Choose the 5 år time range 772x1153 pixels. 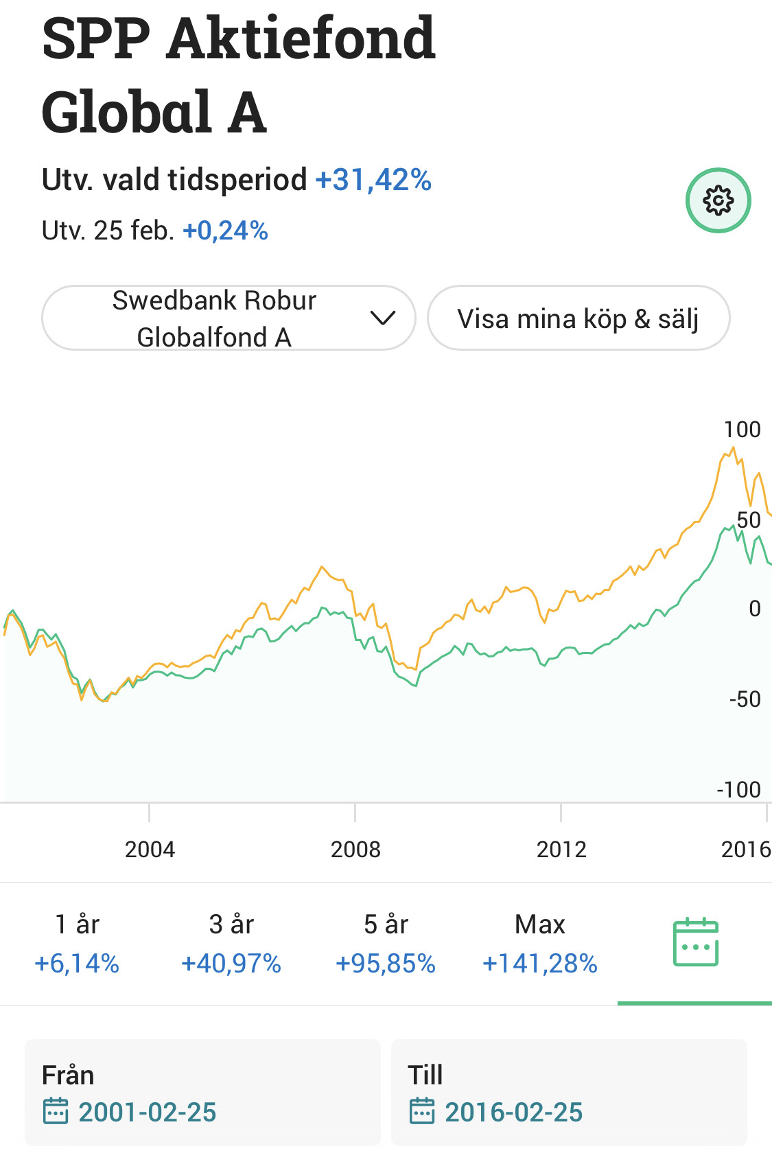point(386,943)
